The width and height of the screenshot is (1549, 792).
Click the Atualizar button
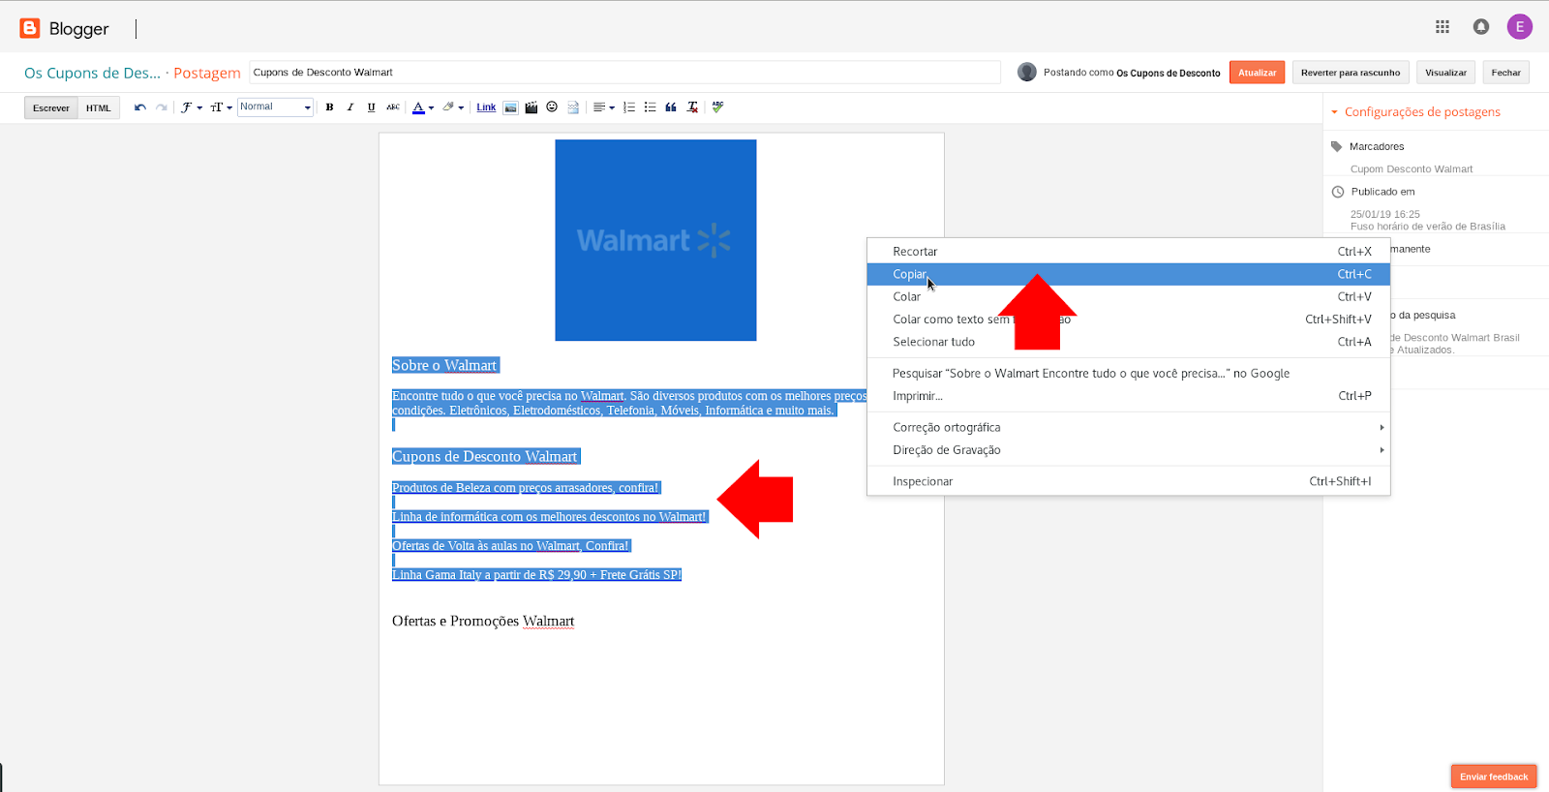pos(1257,73)
